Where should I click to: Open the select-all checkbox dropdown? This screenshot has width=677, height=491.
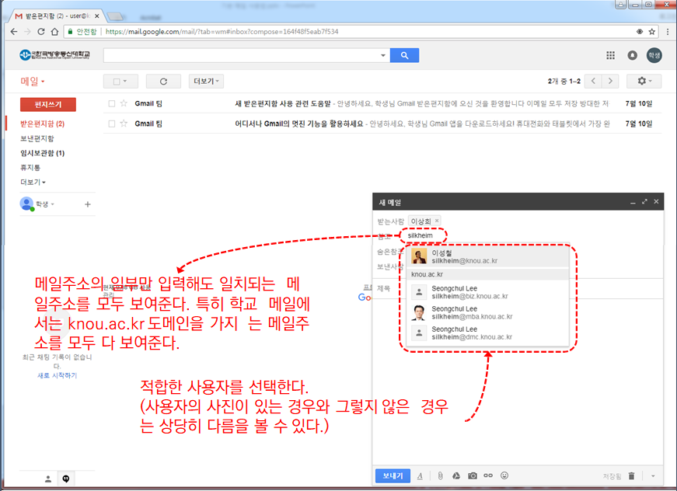[x=120, y=81]
